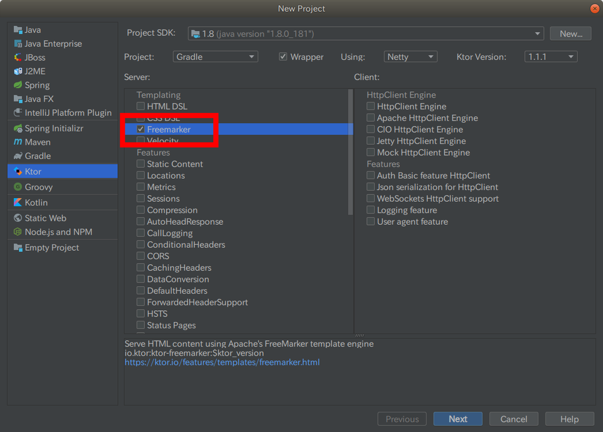Open the Project SDK dropdown
This screenshot has width=603, height=432.
click(x=366, y=34)
